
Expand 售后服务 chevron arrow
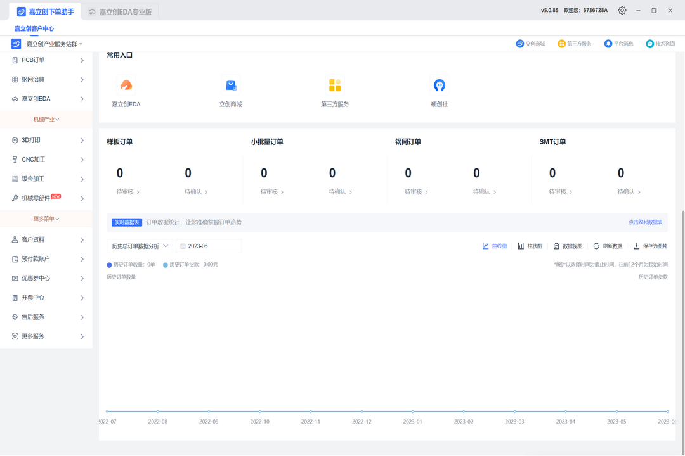point(82,317)
